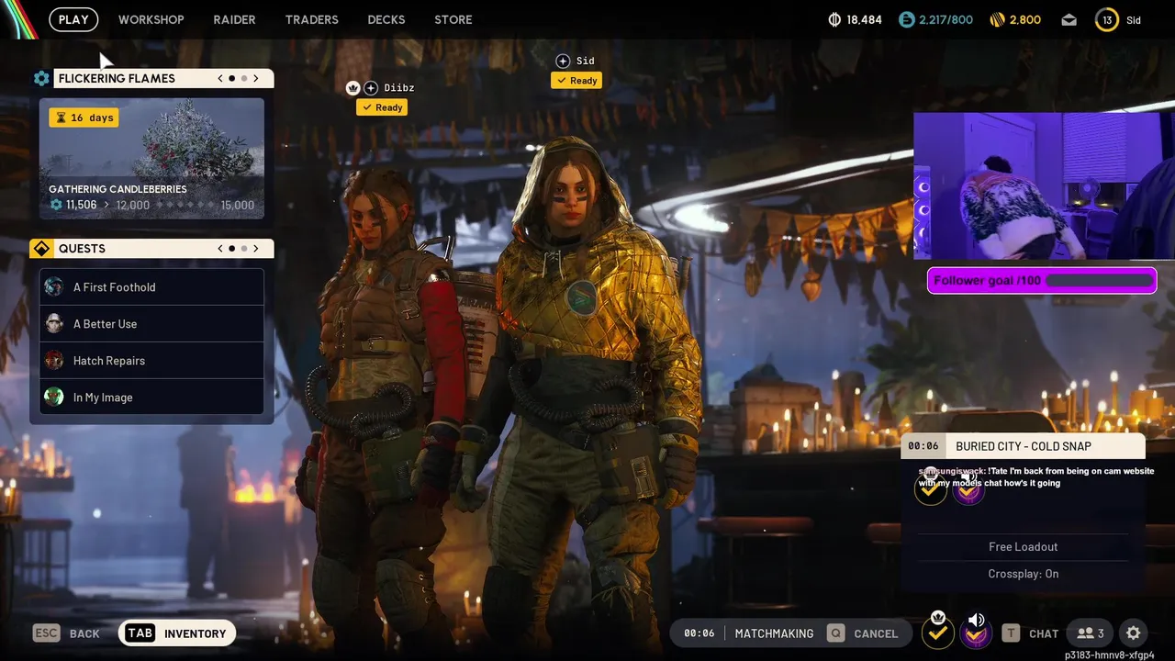1175x661 pixels.
Task: Click the Quests panel header icon
Action: pyautogui.click(x=41, y=249)
